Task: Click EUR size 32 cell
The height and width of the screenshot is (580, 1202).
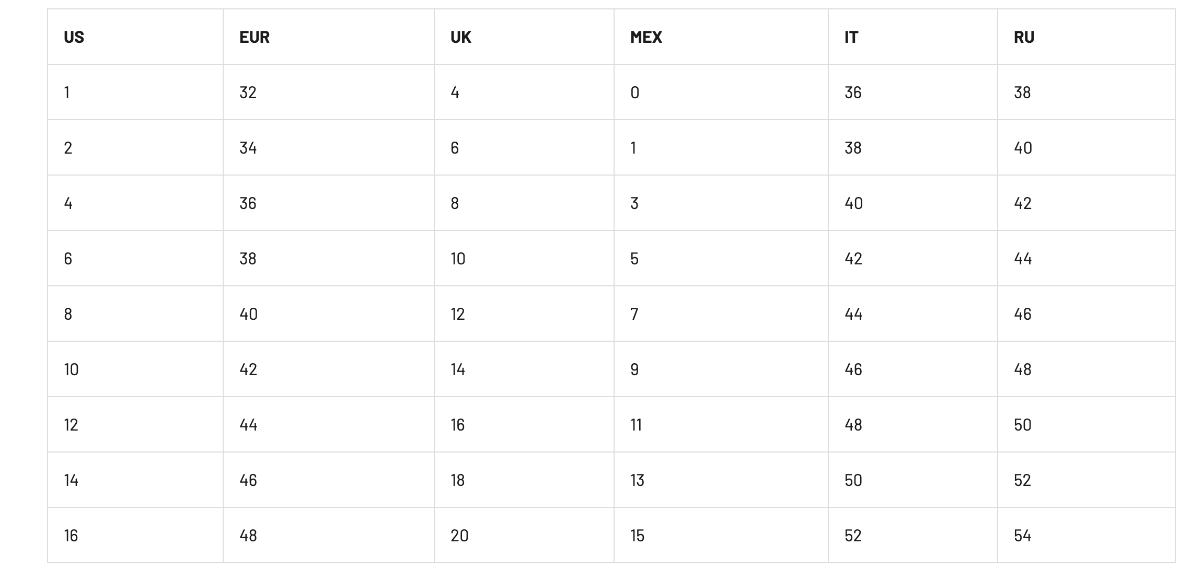Action: coord(329,92)
